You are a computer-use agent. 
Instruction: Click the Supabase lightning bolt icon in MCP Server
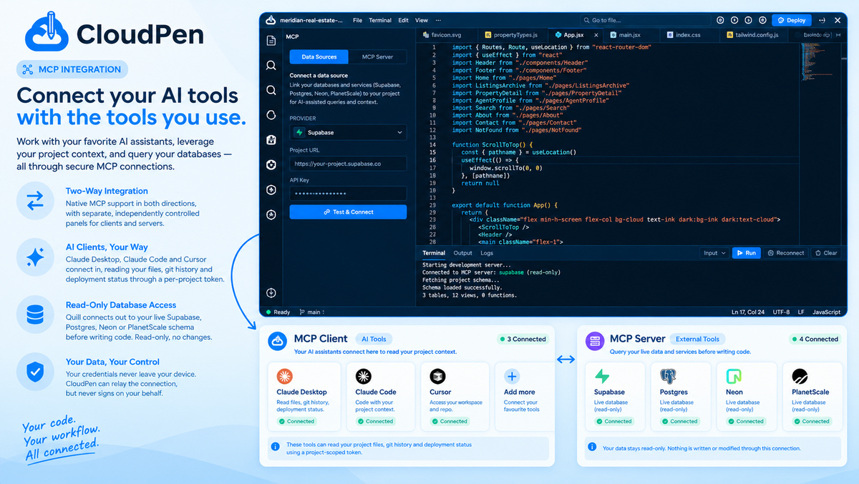[x=603, y=377]
